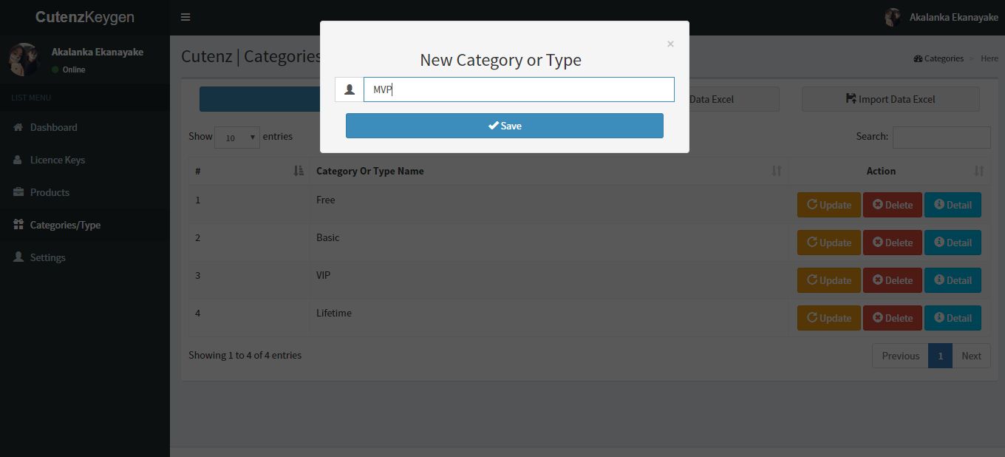Click the table Search field
Image resolution: width=1005 pixels, height=457 pixels.
(x=941, y=137)
